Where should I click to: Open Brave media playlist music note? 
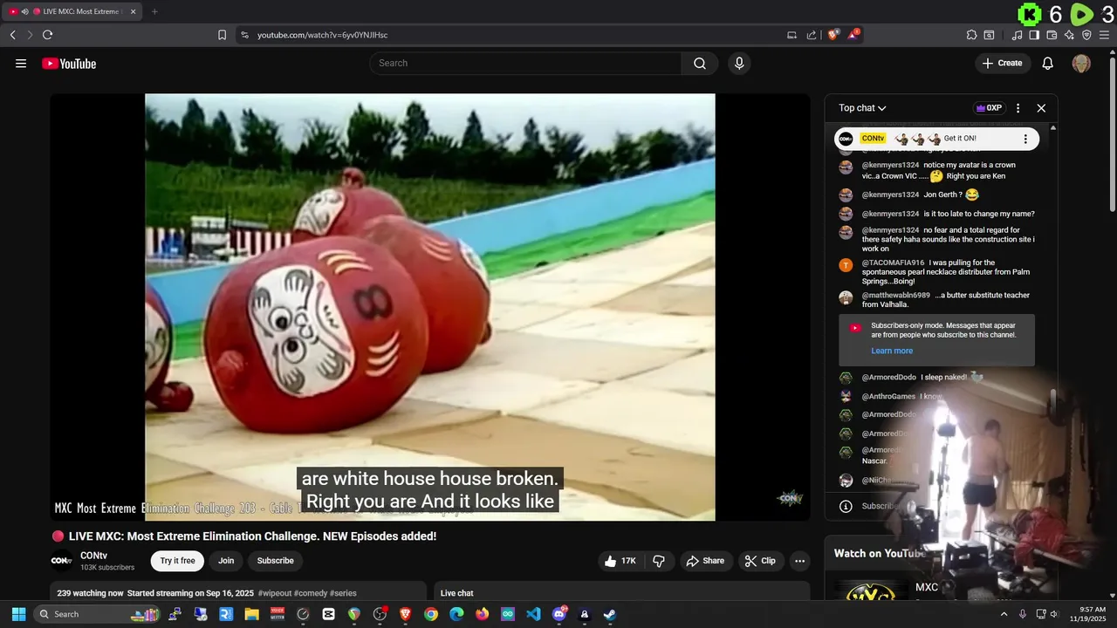pos(1017,35)
